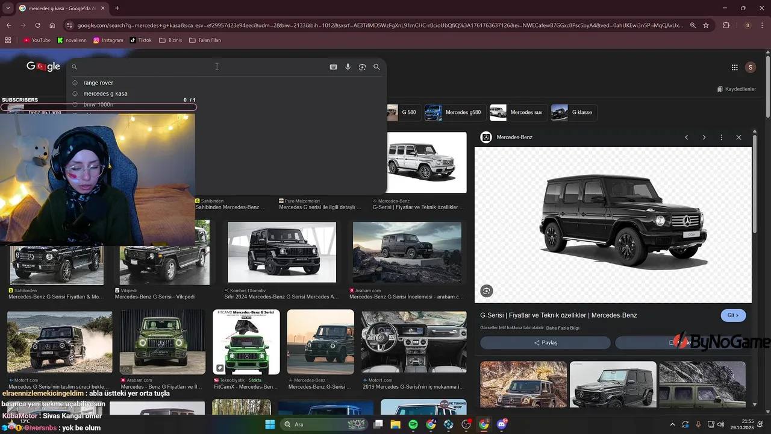This screenshot has height=434, width=771.
Task: Submit search with the magnifier button
Action: [376, 67]
